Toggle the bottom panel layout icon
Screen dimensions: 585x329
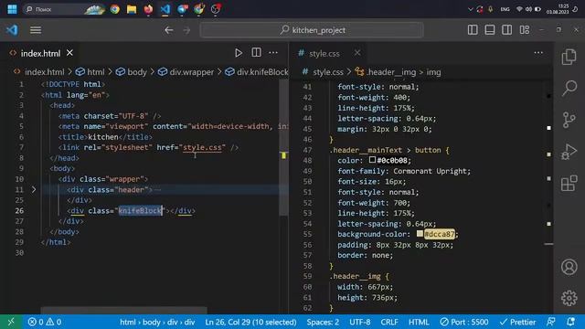click(490, 30)
